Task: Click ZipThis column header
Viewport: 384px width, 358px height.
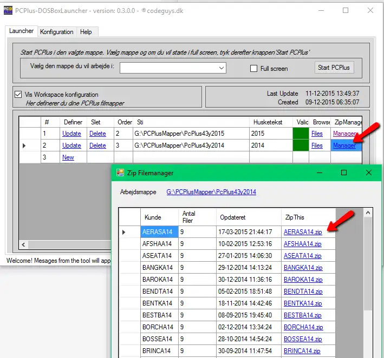Action: [309, 217]
